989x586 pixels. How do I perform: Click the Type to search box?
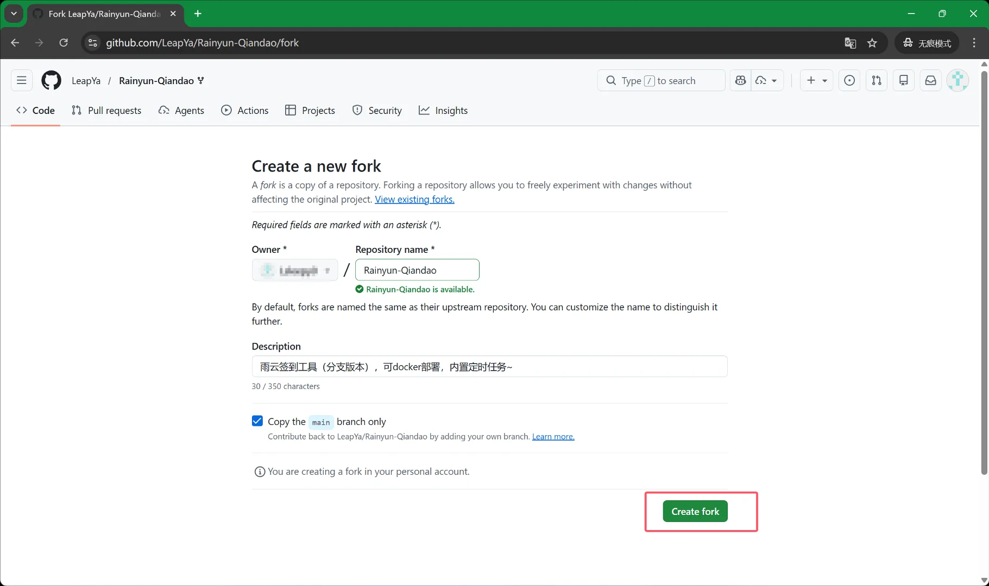pos(661,80)
